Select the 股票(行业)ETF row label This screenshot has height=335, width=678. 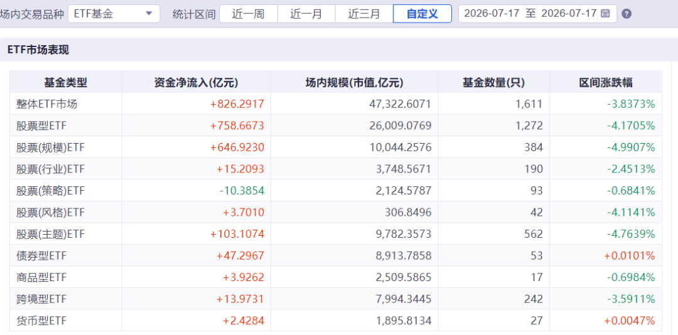(50, 169)
